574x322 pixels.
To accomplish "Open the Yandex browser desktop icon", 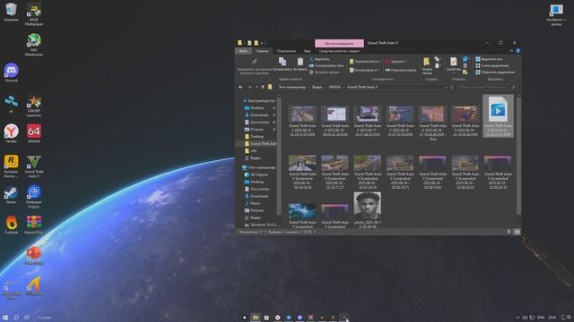I will coord(12,133).
